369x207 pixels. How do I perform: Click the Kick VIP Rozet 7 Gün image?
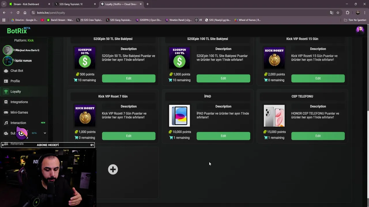(x=85, y=116)
